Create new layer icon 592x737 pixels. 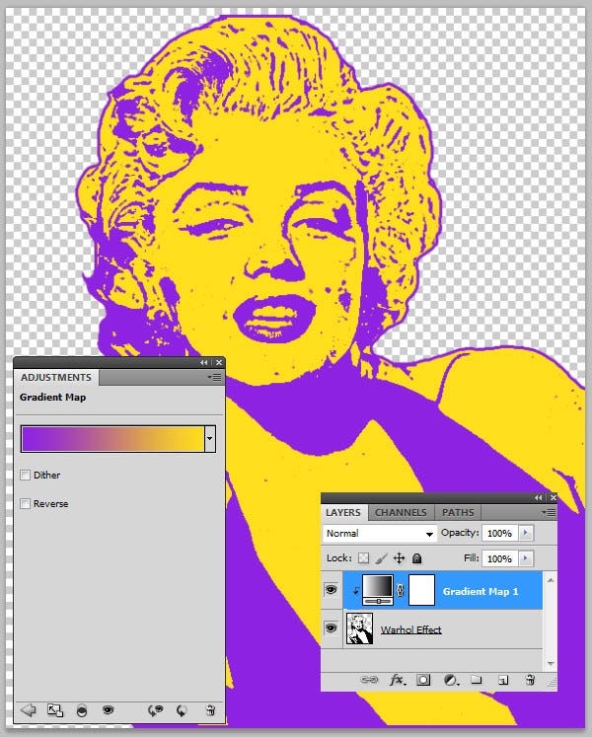[x=503, y=680]
